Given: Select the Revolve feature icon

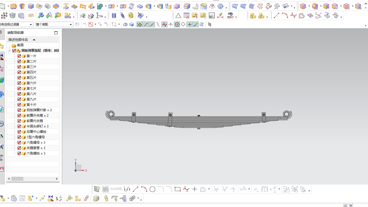Looking at the screenshot, I should (22, 6).
